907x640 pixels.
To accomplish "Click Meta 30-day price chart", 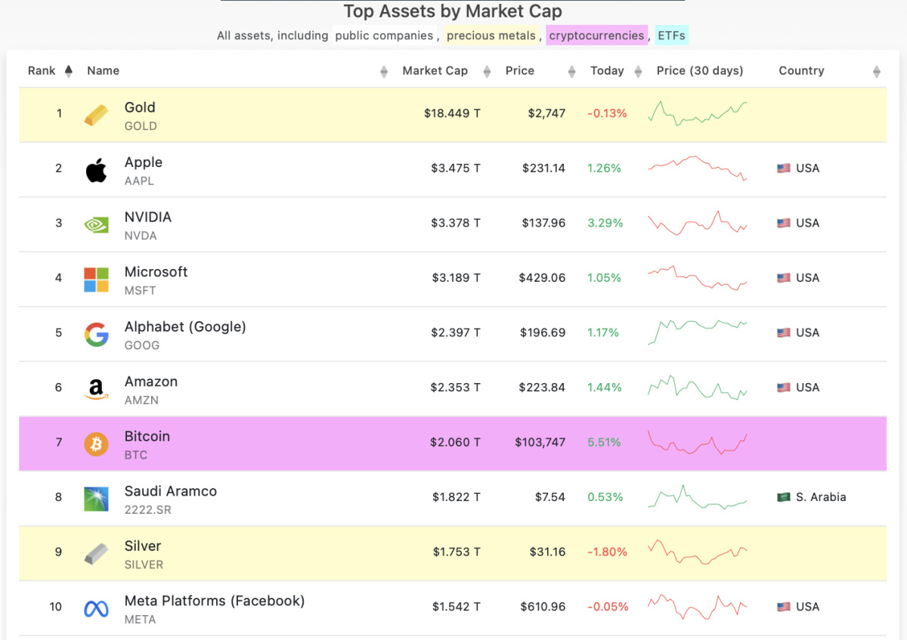I will point(698,606).
